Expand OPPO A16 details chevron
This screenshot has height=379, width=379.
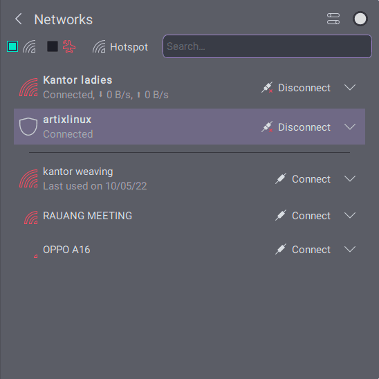click(350, 249)
